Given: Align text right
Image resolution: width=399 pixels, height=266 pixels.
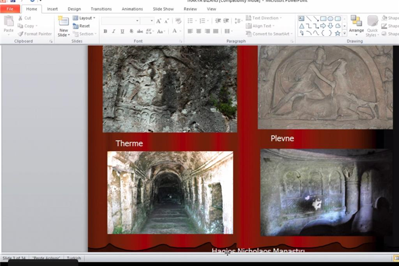Looking at the screenshot, I should 207,31.
